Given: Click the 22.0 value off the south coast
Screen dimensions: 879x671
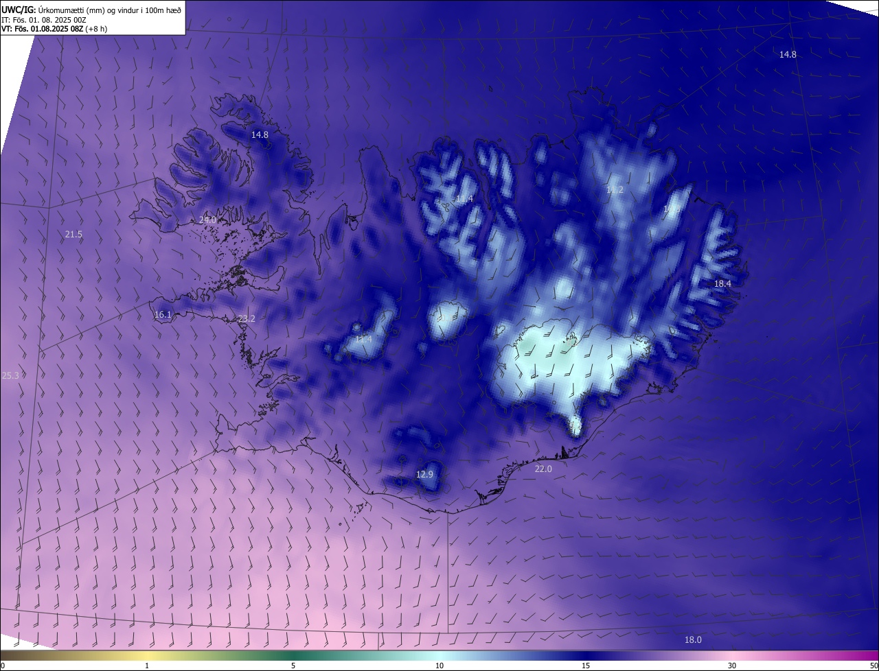Looking at the screenshot, I should (543, 469).
